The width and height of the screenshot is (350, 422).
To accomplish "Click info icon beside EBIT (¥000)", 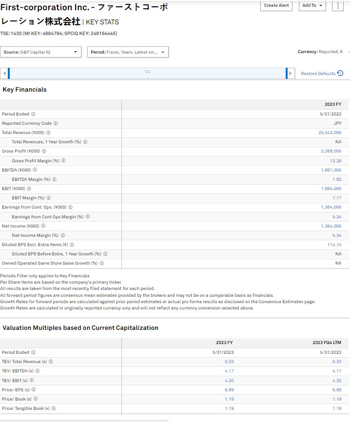I will click(29, 189).
